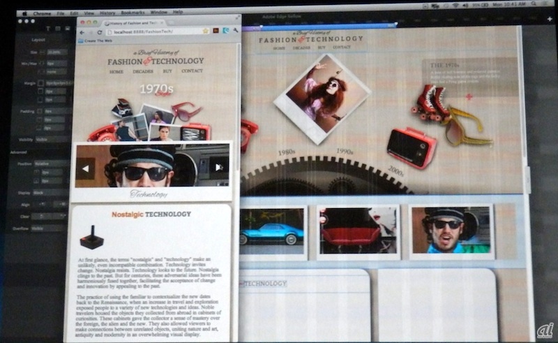Click BUY link in Chrome page
This screenshot has height=343, width=558.
pyautogui.click(x=167, y=71)
